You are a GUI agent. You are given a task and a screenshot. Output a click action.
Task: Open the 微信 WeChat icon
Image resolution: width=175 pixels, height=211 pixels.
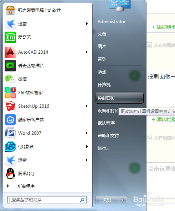(x=10, y=79)
